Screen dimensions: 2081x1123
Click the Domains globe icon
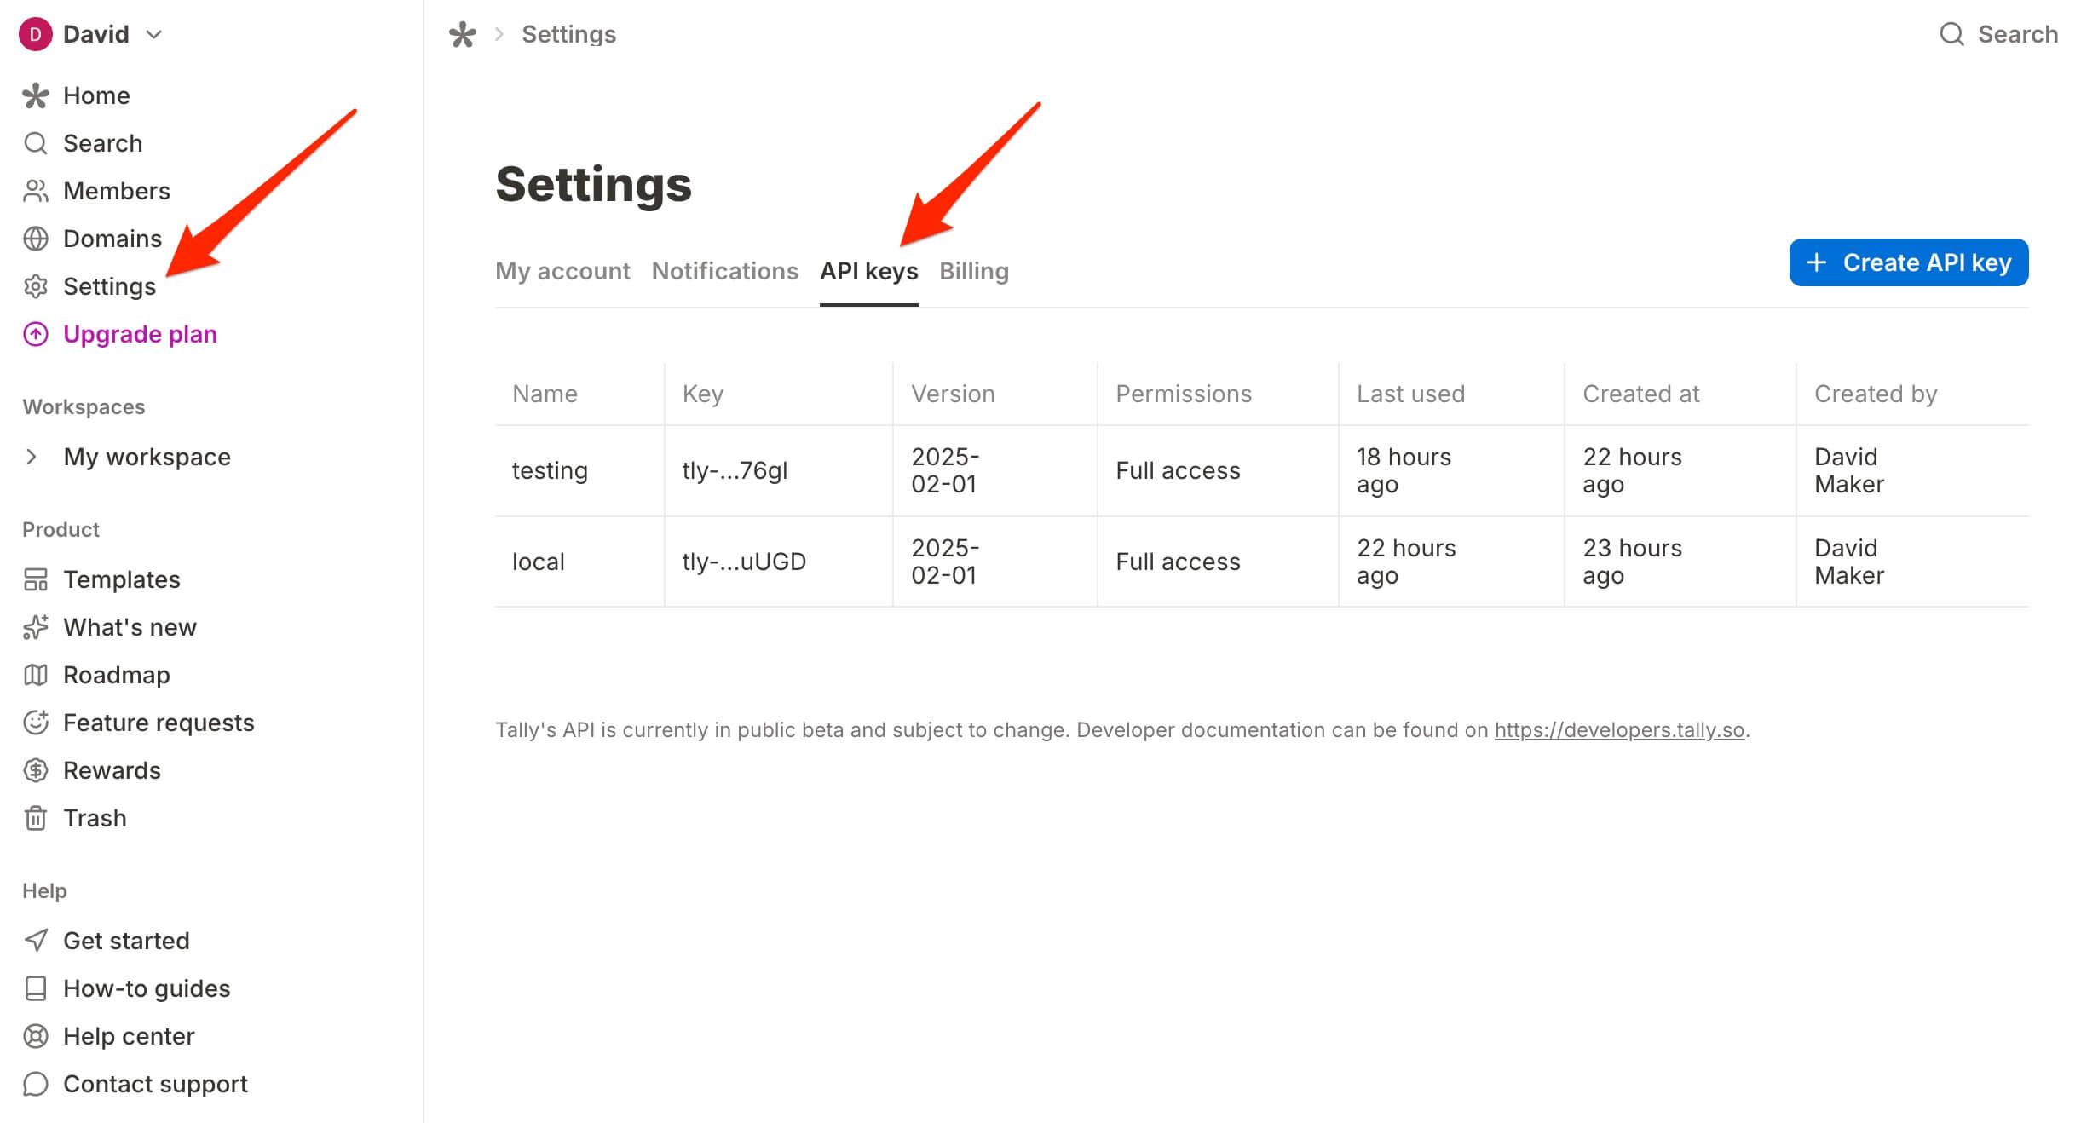pyautogui.click(x=35, y=239)
